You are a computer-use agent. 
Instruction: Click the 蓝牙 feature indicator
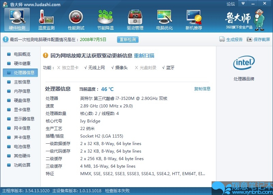point(168,68)
